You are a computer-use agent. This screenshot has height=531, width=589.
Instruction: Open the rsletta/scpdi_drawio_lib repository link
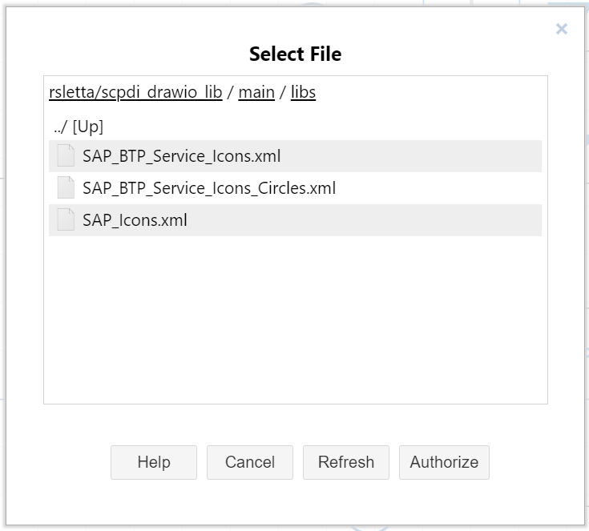pyautogui.click(x=135, y=92)
